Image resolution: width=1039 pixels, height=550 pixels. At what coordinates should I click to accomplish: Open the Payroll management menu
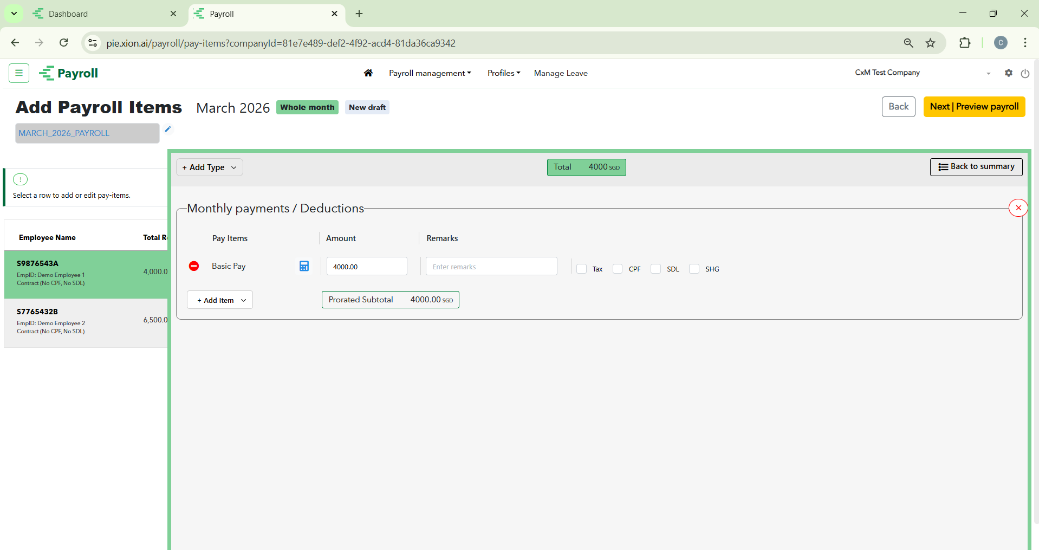(x=430, y=73)
